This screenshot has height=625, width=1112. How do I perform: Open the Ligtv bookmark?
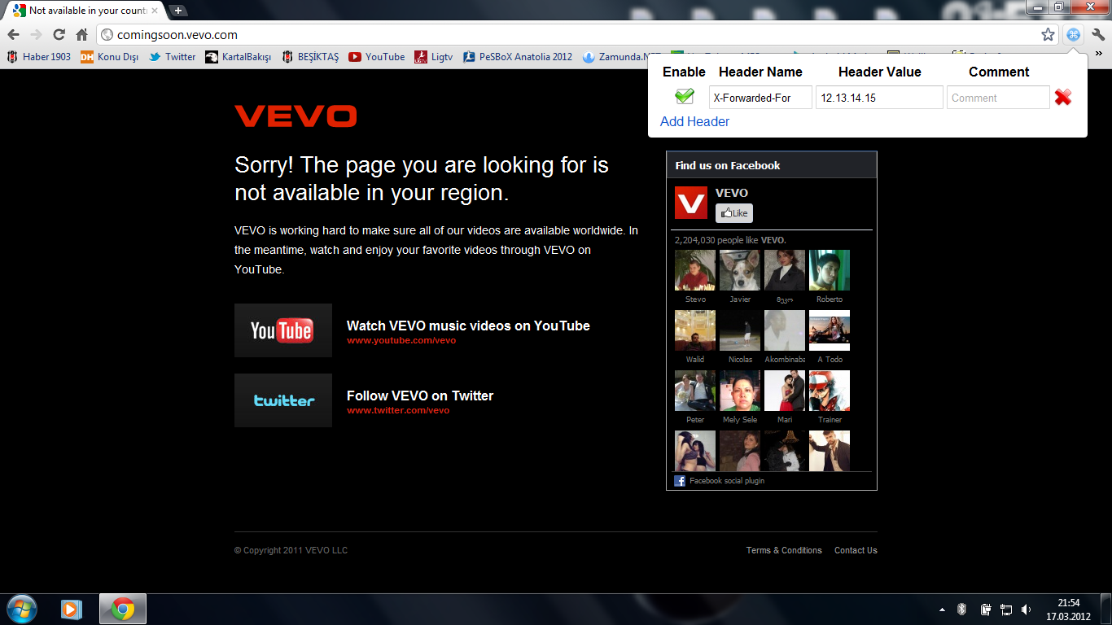click(x=434, y=57)
